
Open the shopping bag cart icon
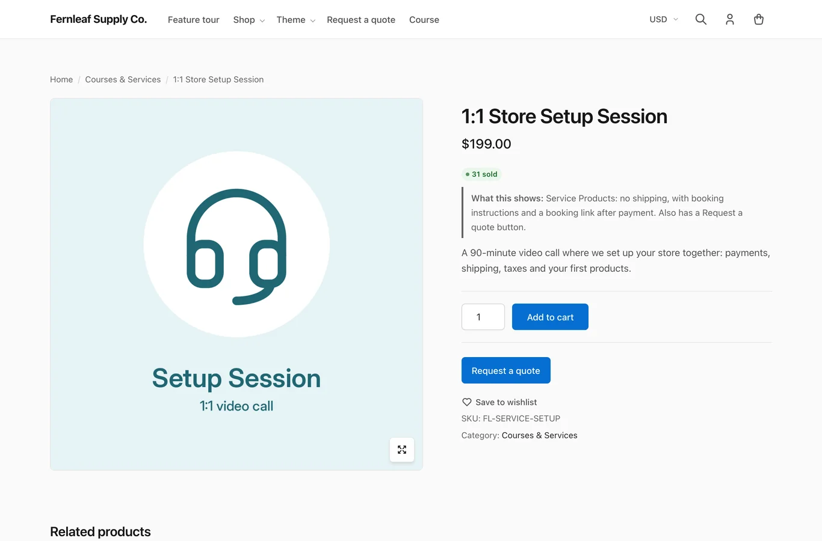(x=758, y=19)
